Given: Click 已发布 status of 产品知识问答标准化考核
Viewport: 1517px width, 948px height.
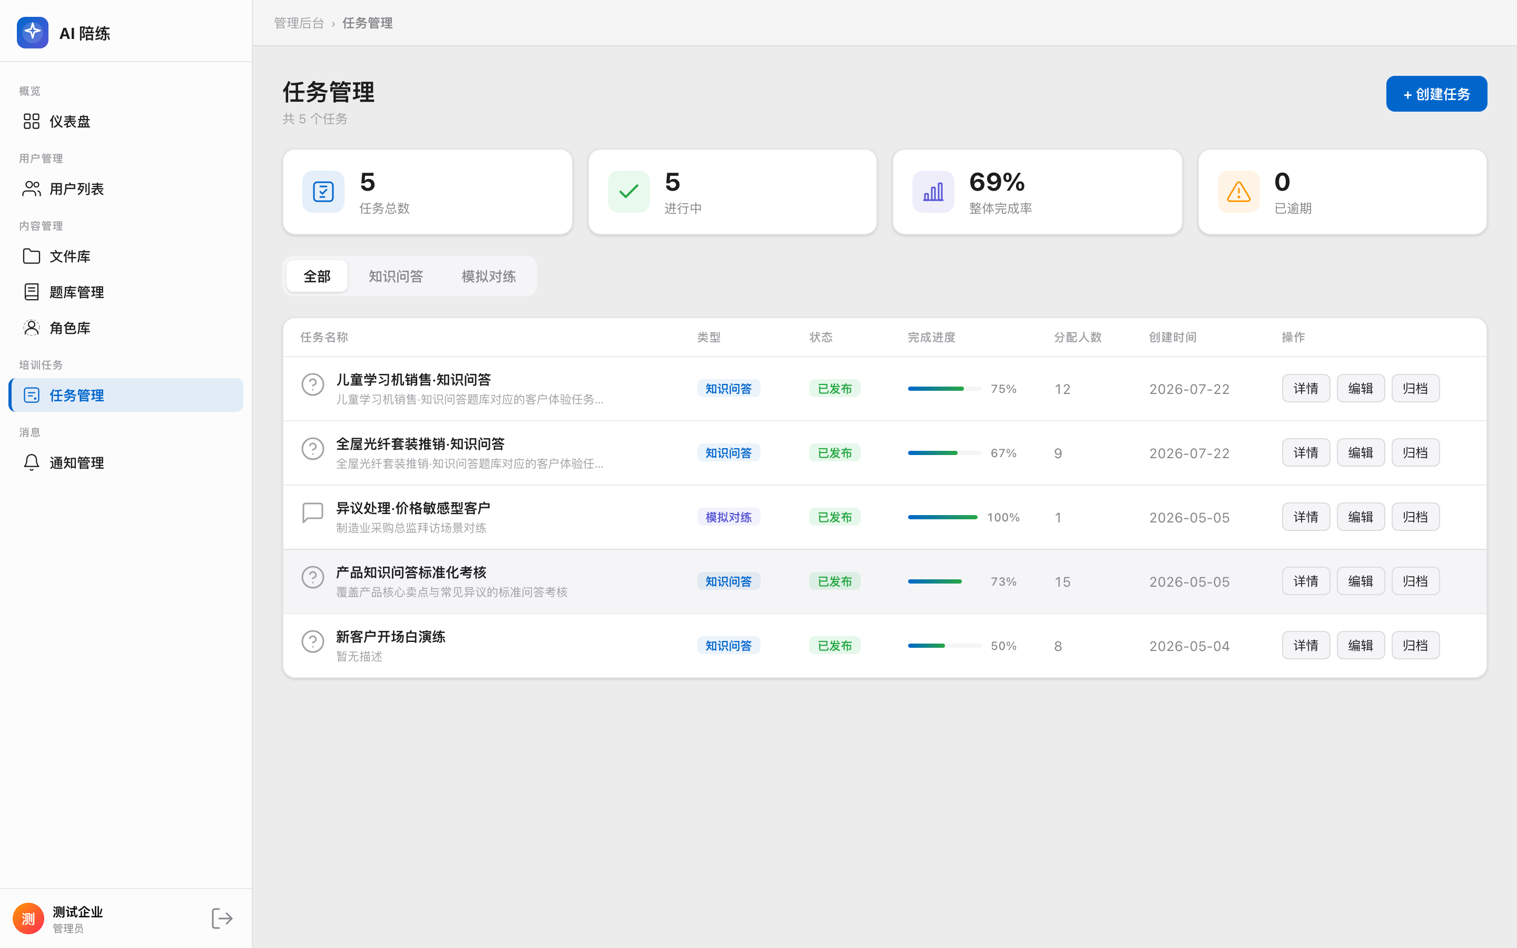Looking at the screenshot, I should [834, 581].
